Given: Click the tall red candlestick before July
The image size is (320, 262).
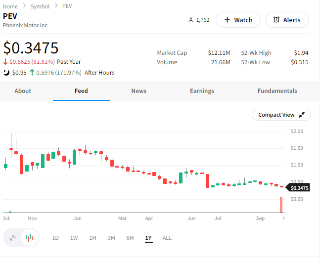Looking at the screenshot, I should click(207, 181).
